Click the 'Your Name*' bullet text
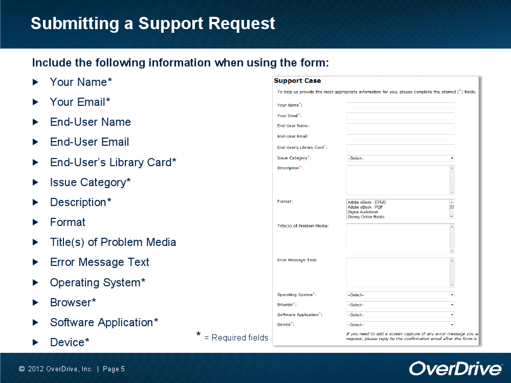511x383 pixels. click(x=81, y=82)
